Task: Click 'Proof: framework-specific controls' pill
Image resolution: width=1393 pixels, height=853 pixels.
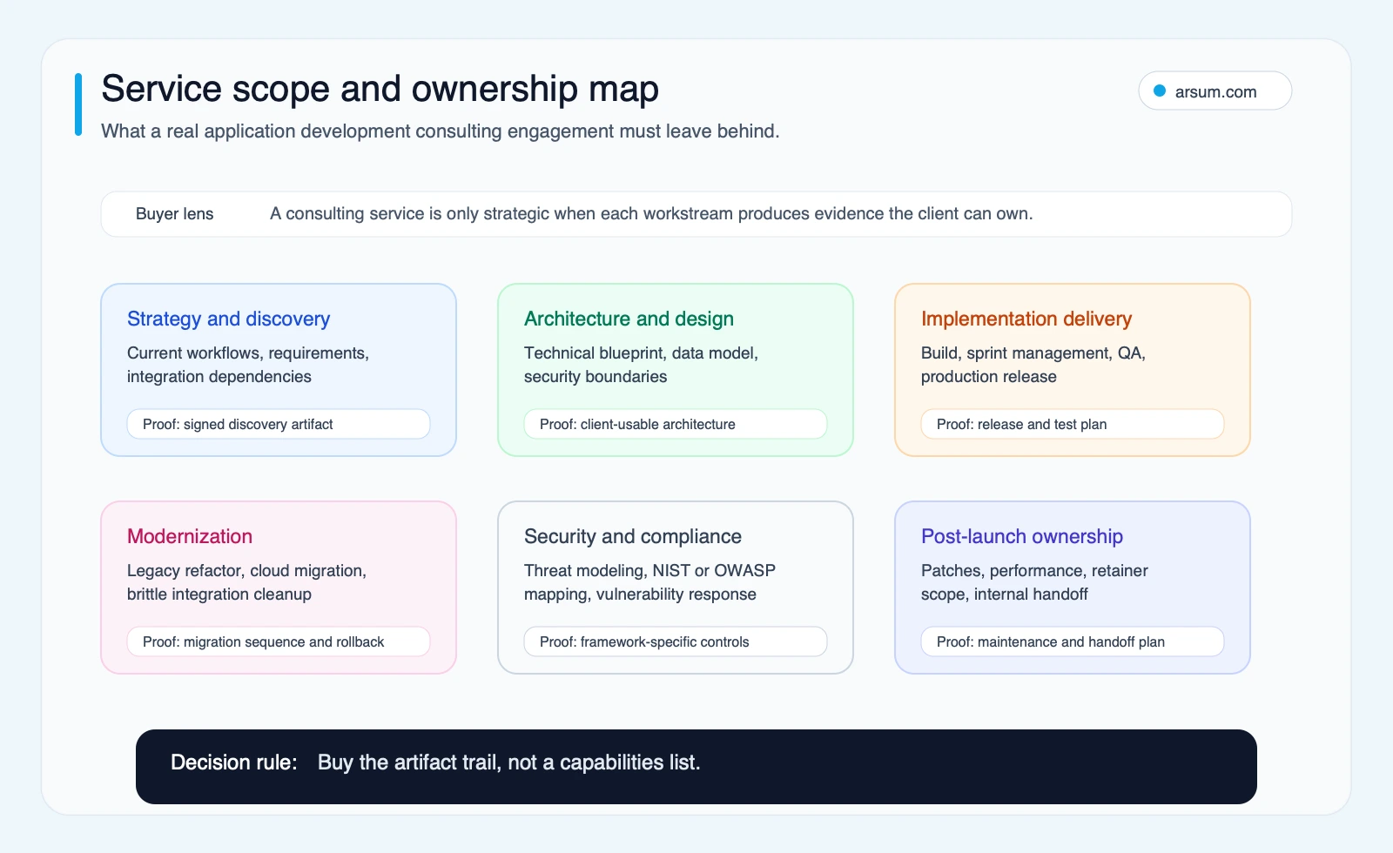Action: coord(676,641)
